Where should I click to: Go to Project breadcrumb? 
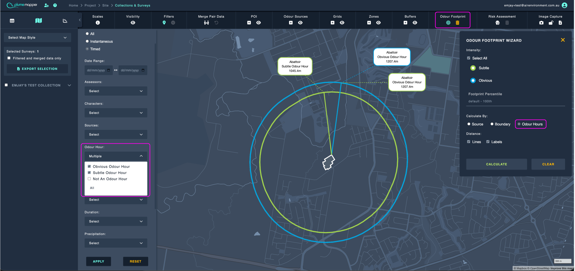pyautogui.click(x=90, y=5)
